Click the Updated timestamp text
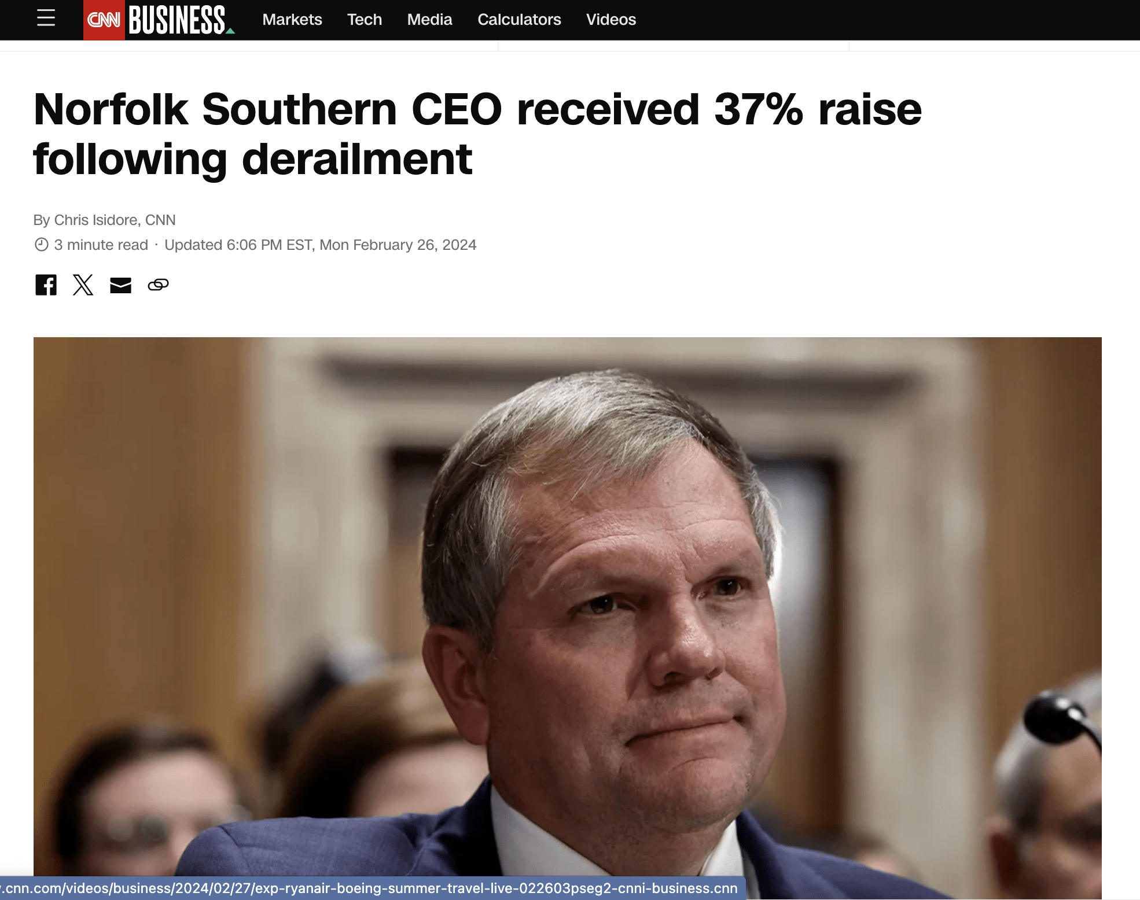 [x=321, y=245]
